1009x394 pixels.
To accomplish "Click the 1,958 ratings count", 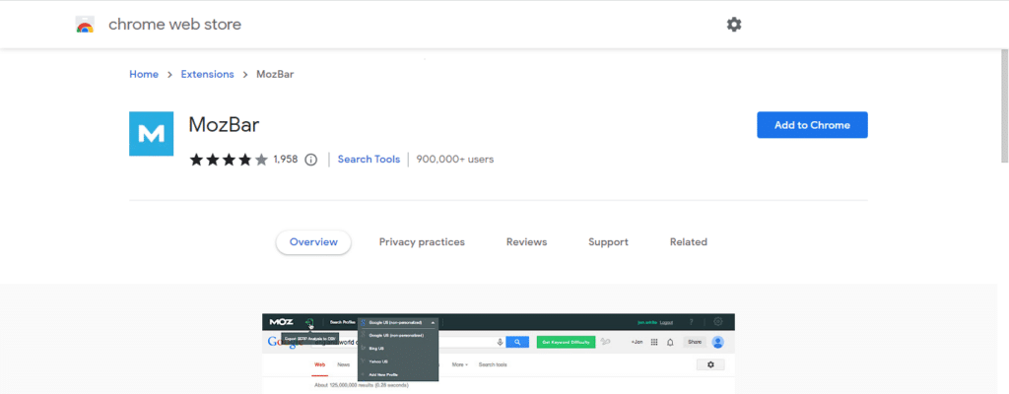I will pos(285,159).
